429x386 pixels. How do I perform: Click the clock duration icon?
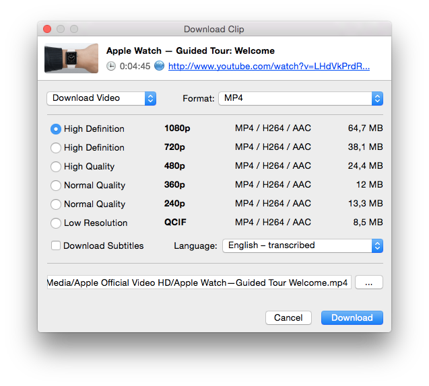(x=111, y=66)
